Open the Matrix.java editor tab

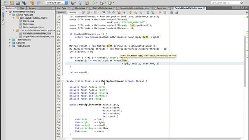(x=80, y=8)
